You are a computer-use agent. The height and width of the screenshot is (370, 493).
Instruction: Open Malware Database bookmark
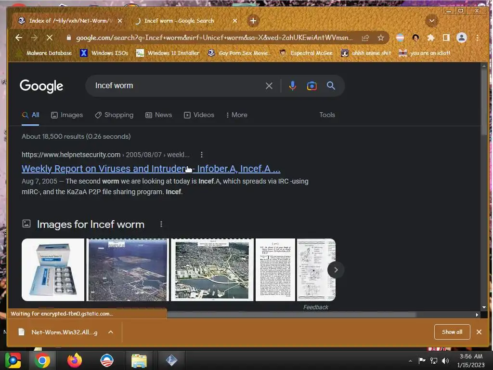45,53
